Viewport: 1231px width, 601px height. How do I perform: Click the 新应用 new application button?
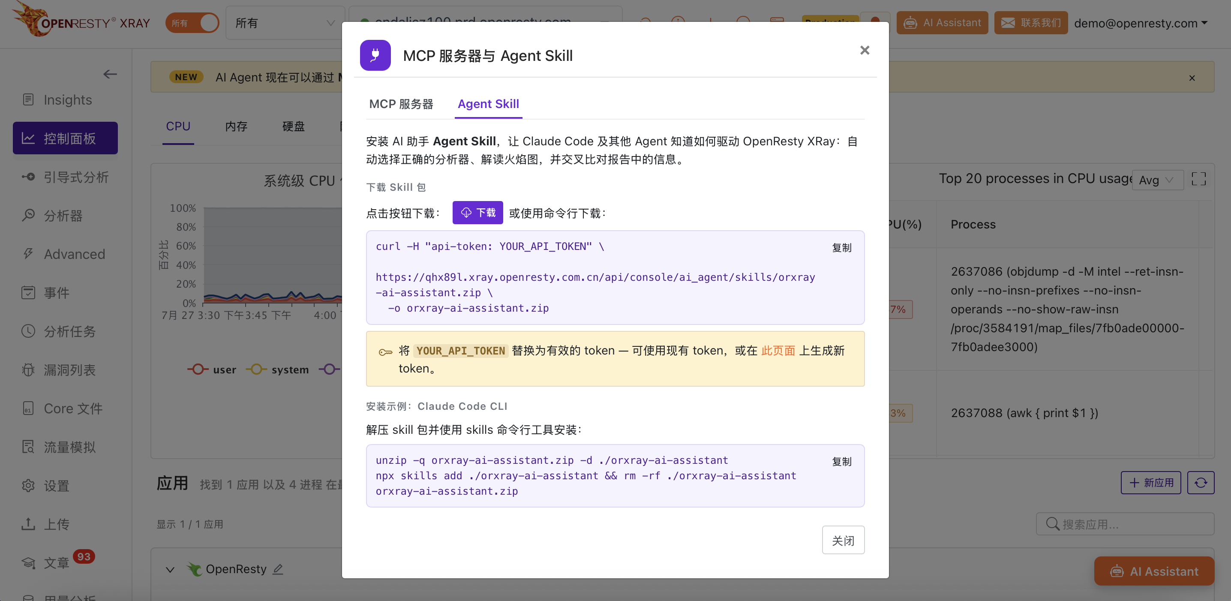click(x=1151, y=483)
